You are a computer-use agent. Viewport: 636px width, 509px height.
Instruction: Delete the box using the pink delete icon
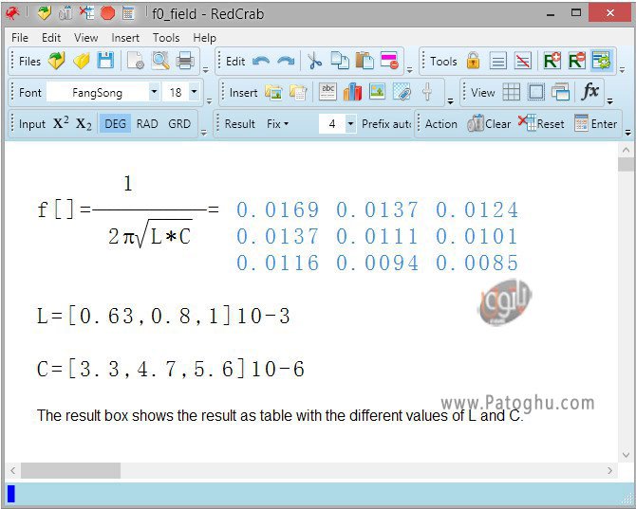coord(389,62)
